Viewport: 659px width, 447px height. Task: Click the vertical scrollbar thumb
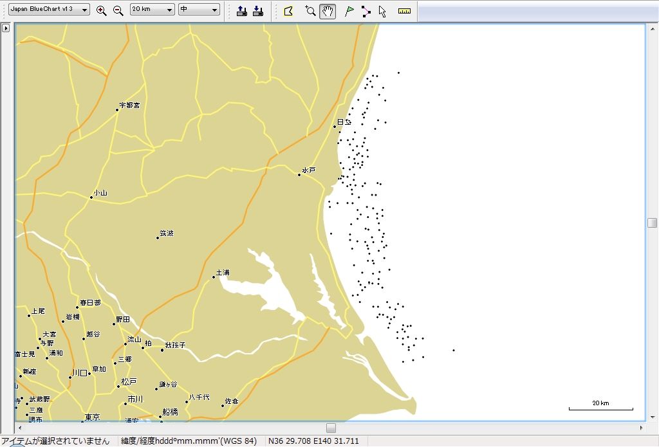pyautogui.click(x=652, y=223)
